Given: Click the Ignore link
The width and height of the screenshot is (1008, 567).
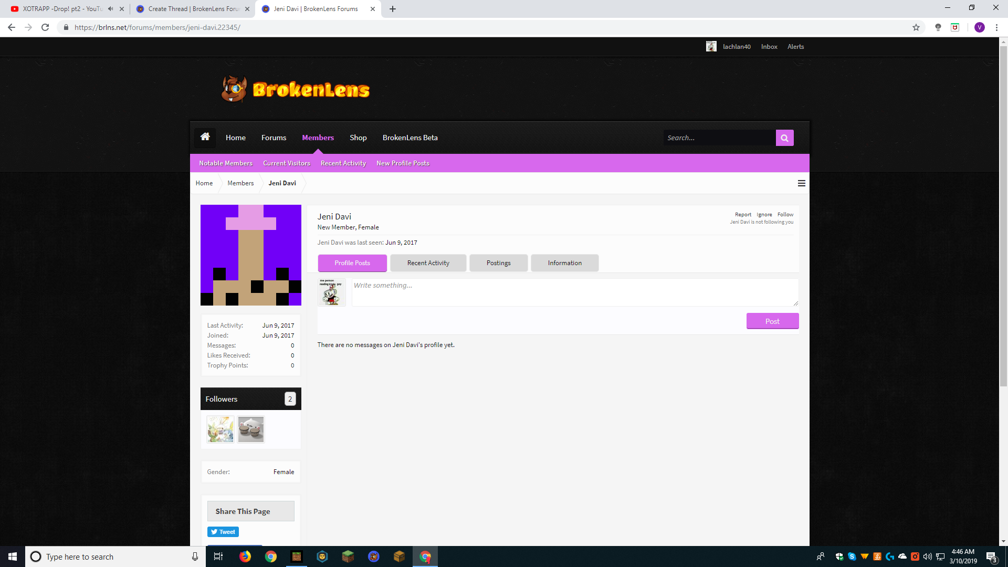Looking at the screenshot, I should tap(764, 214).
